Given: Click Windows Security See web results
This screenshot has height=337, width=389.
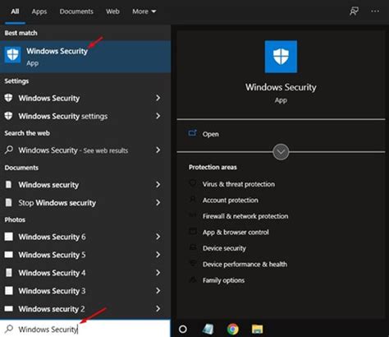Looking at the screenshot, I should click(x=85, y=150).
